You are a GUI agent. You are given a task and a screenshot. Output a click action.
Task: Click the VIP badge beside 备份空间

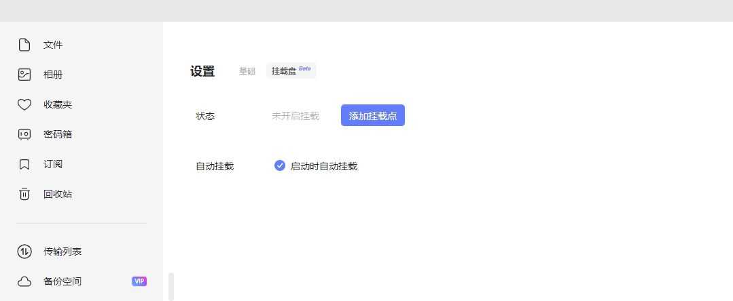[x=139, y=281]
